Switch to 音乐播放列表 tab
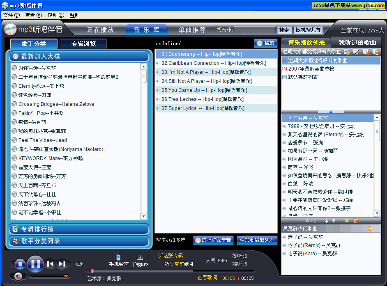The image size is (387, 286). 306,43
